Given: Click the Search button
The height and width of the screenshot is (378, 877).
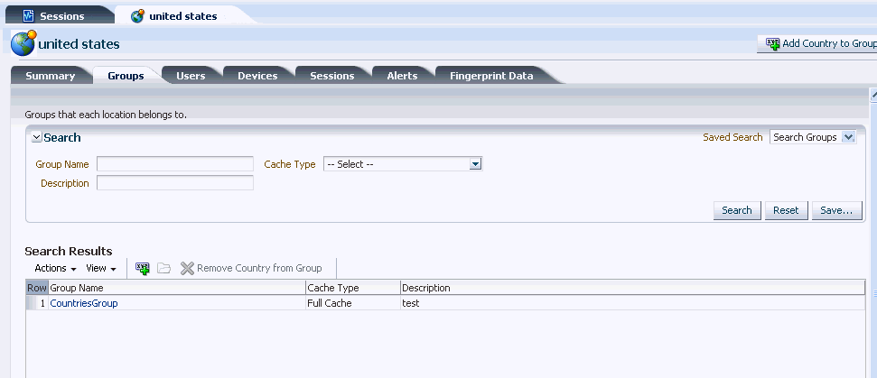Looking at the screenshot, I should pyautogui.click(x=737, y=210).
